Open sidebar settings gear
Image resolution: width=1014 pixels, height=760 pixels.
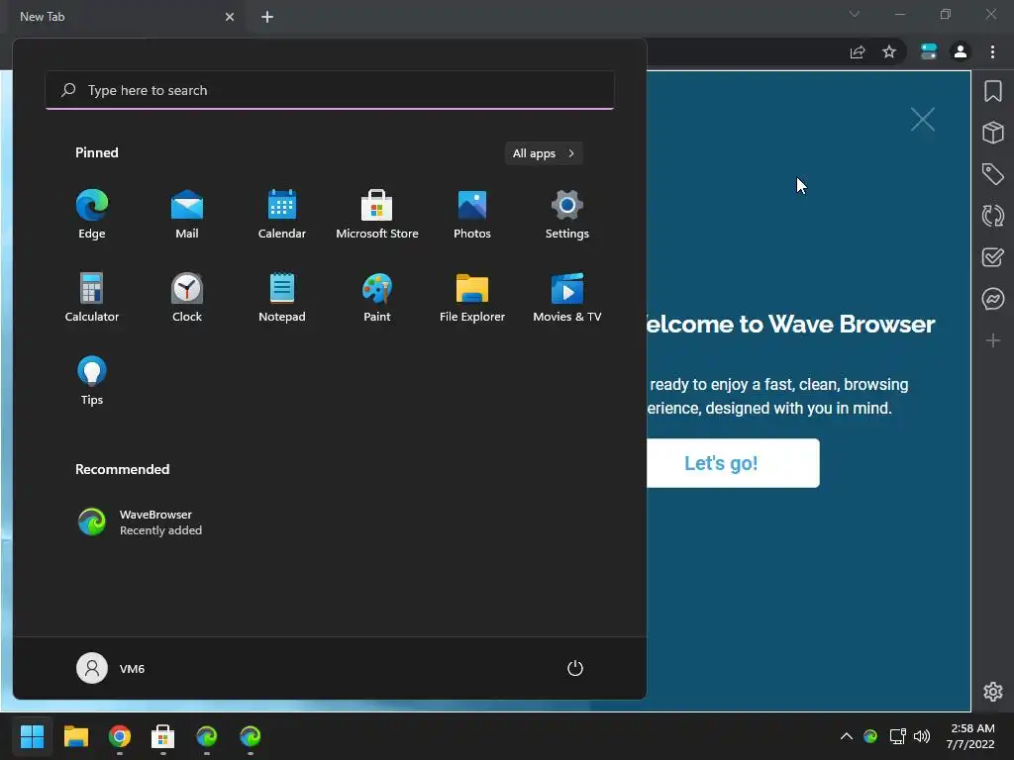993,692
